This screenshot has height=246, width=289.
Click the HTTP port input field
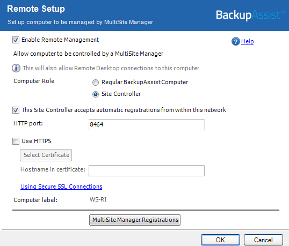pyautogui.click(x=147, y=124)
